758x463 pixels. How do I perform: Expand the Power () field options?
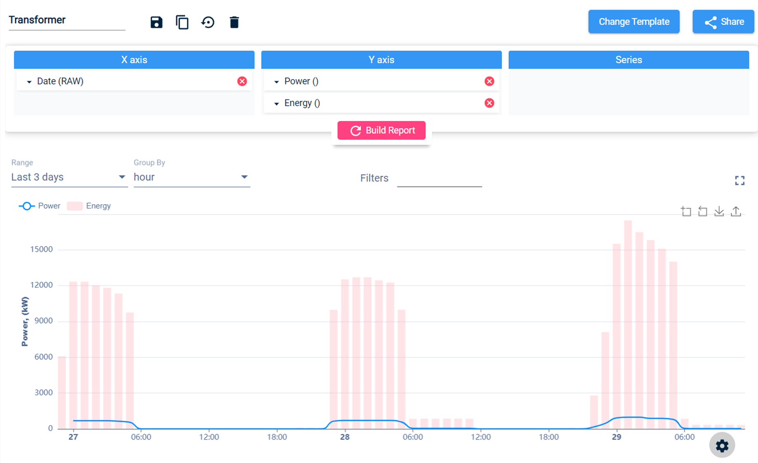pos(276,81)
